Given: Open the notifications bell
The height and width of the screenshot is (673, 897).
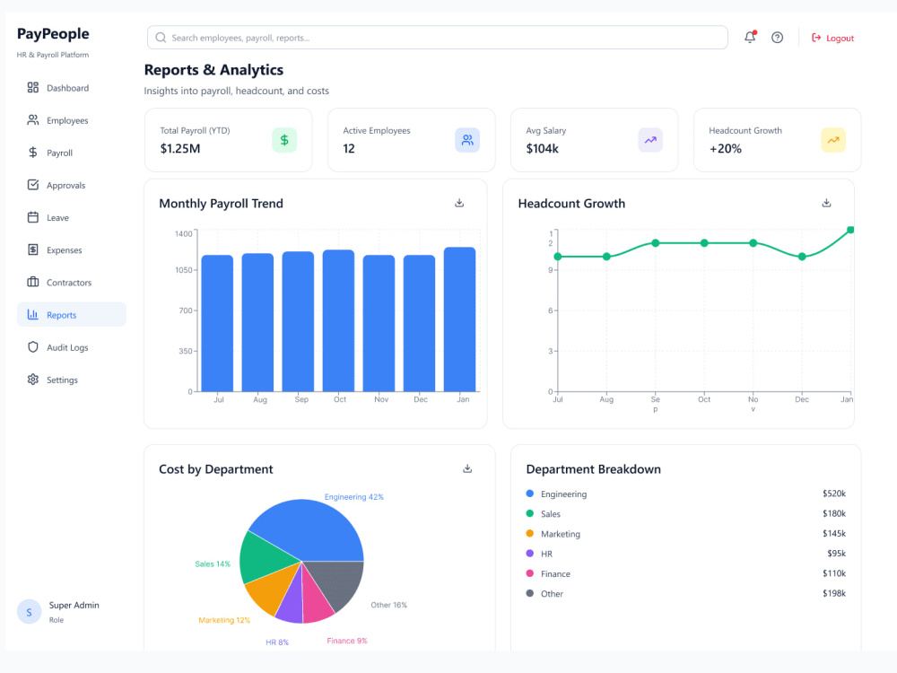Looking at the screenshot, I should [x=750, y=37].
